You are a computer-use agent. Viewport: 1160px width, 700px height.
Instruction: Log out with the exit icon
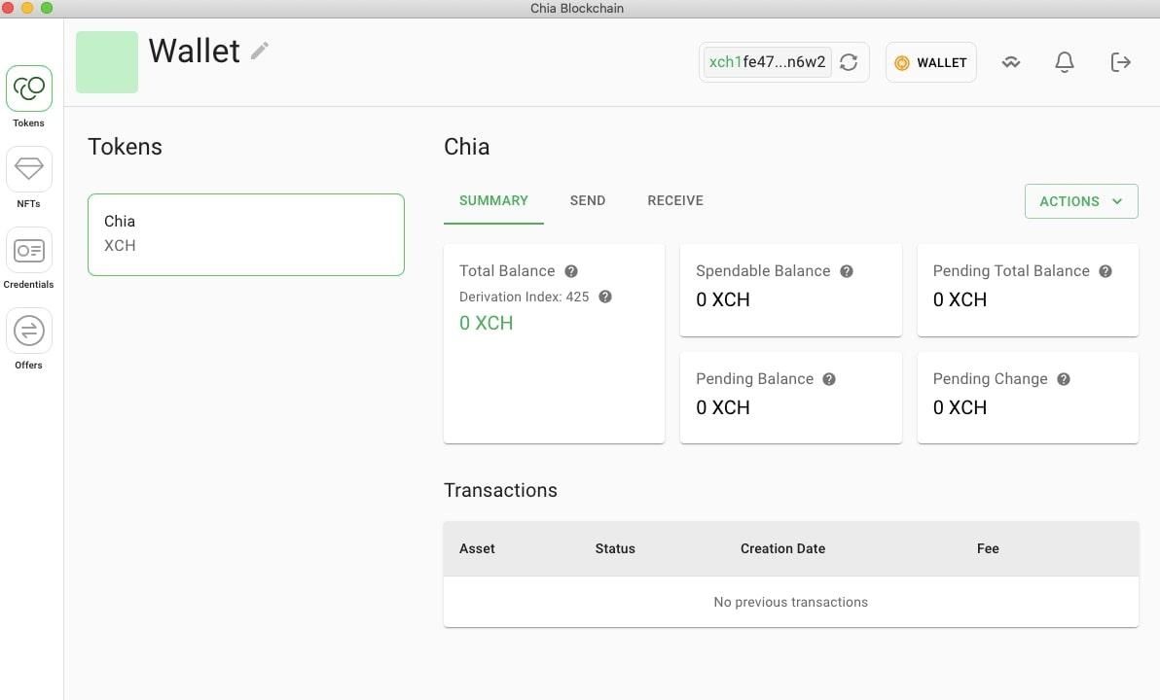click(1120, 62)
